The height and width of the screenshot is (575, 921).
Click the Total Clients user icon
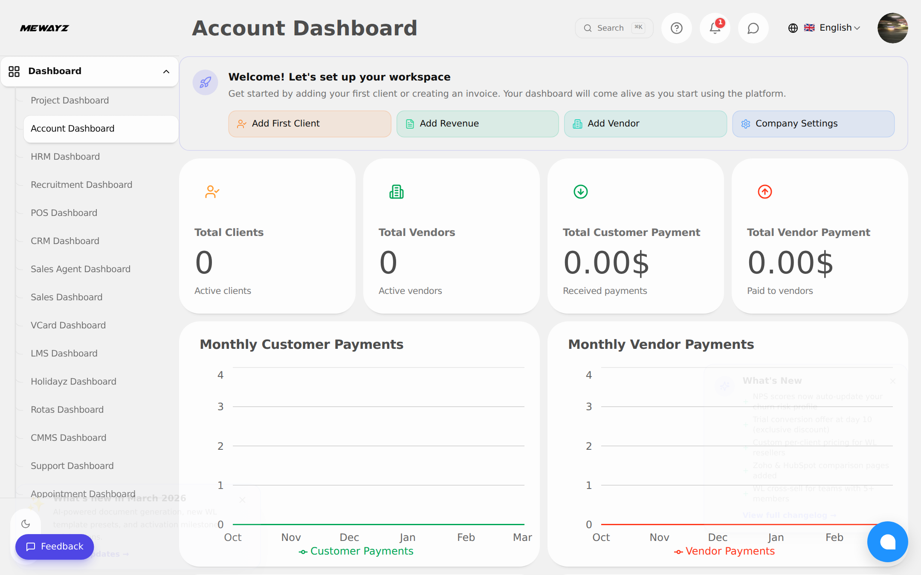[x=212, y=192]
